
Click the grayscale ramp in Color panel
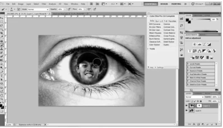point(201,31)
